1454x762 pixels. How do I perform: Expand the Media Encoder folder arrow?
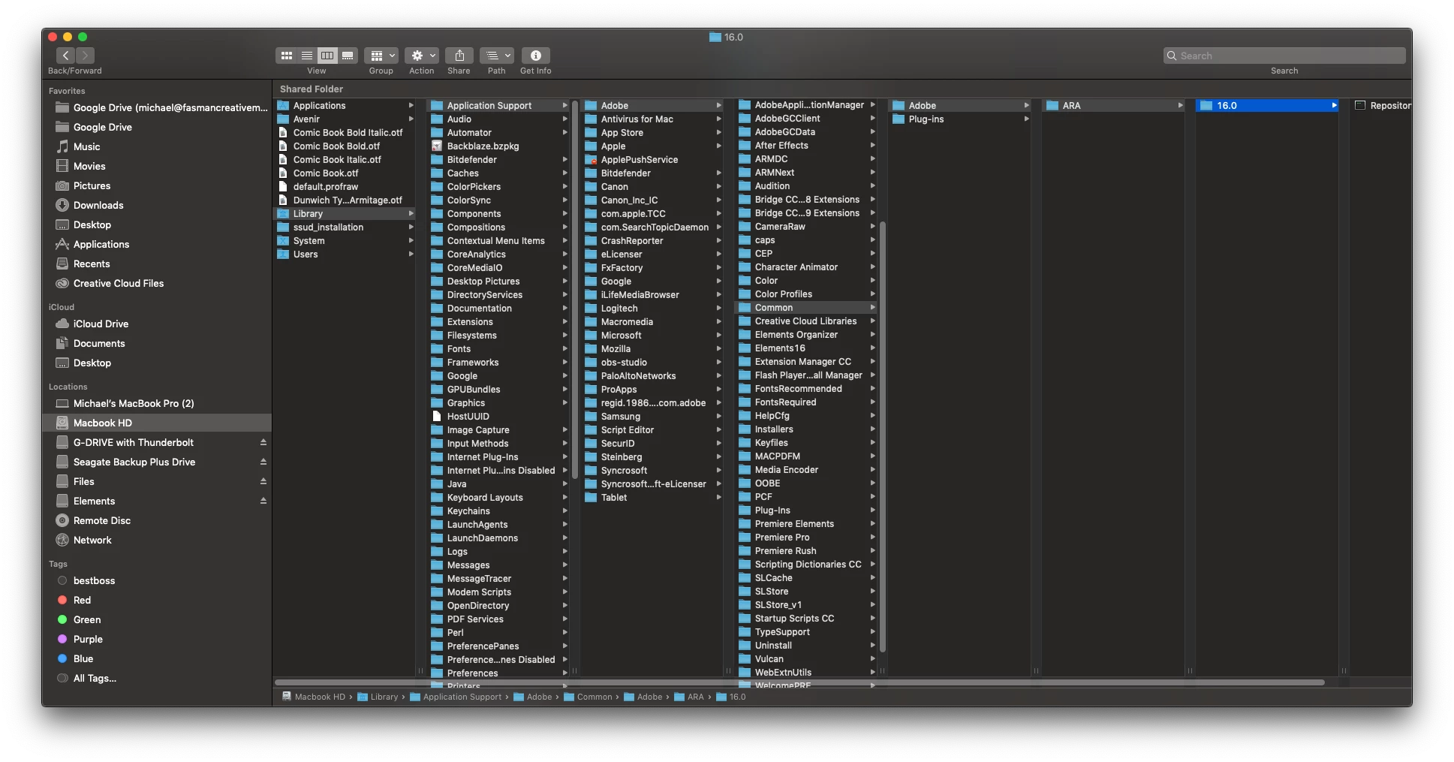(x=872, y=470)
